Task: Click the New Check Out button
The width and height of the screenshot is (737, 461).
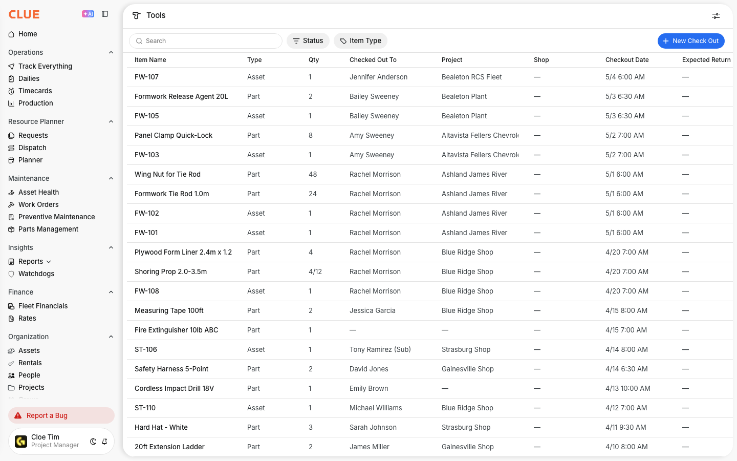Action: (691, 41)
